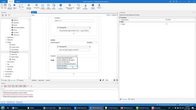The image size is (196, 110).
Task: Open the Imports panel
Action: (x=48, y=80)
